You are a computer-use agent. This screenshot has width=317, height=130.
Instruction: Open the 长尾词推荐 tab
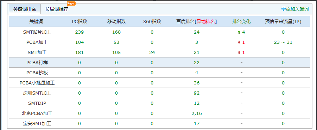(x=57, y=9)
